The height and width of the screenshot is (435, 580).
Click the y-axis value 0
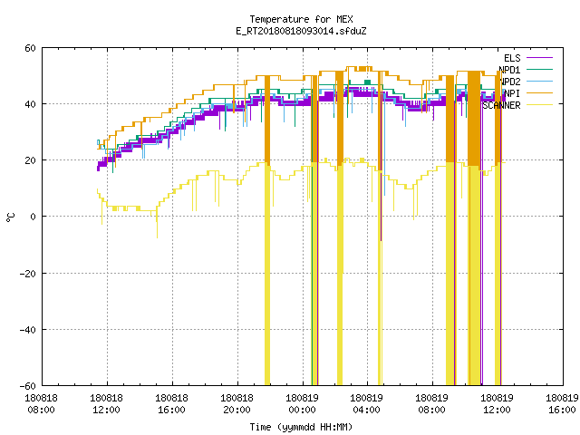(x=34, y=217)
